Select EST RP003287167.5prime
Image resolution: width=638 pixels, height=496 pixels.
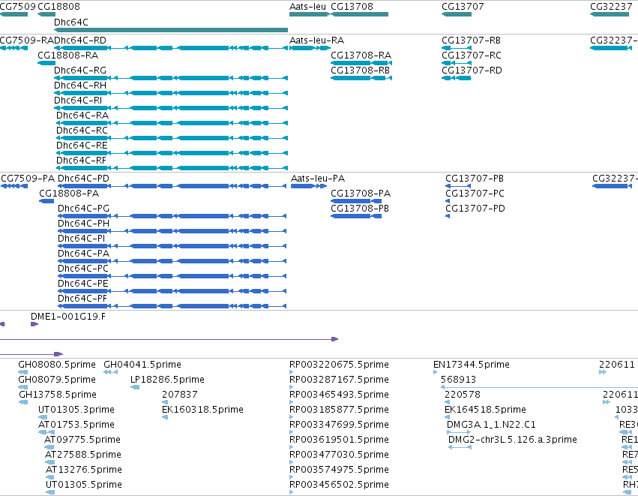[x=292, y=387]
